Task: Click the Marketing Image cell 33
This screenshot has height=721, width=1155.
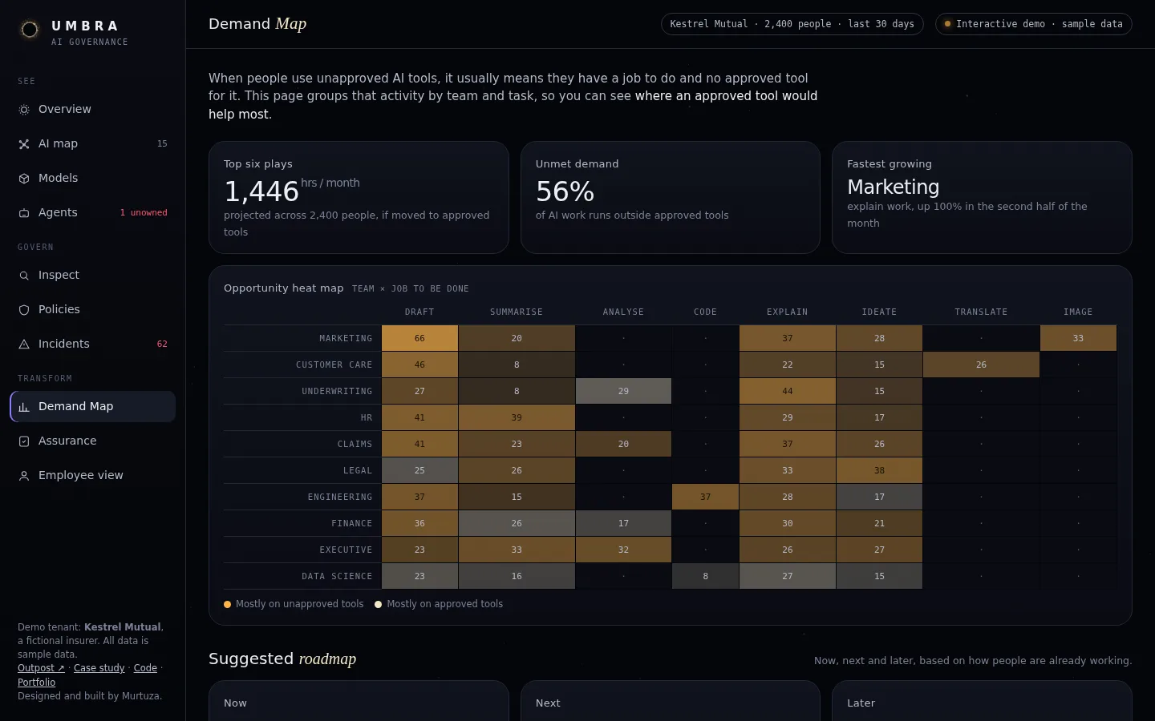Action: pyautogui.click(x=1078, y=338)
